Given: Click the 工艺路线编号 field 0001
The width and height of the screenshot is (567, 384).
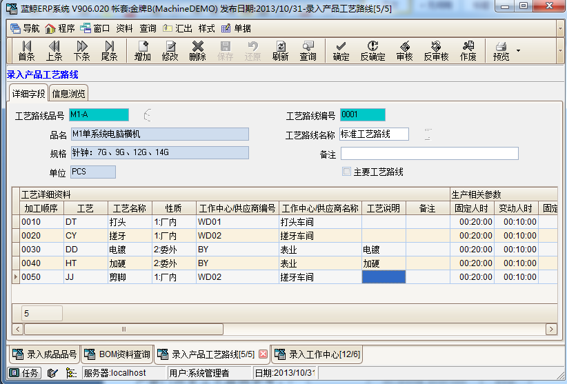Looking at the screenshot, I should coord(363,115).
